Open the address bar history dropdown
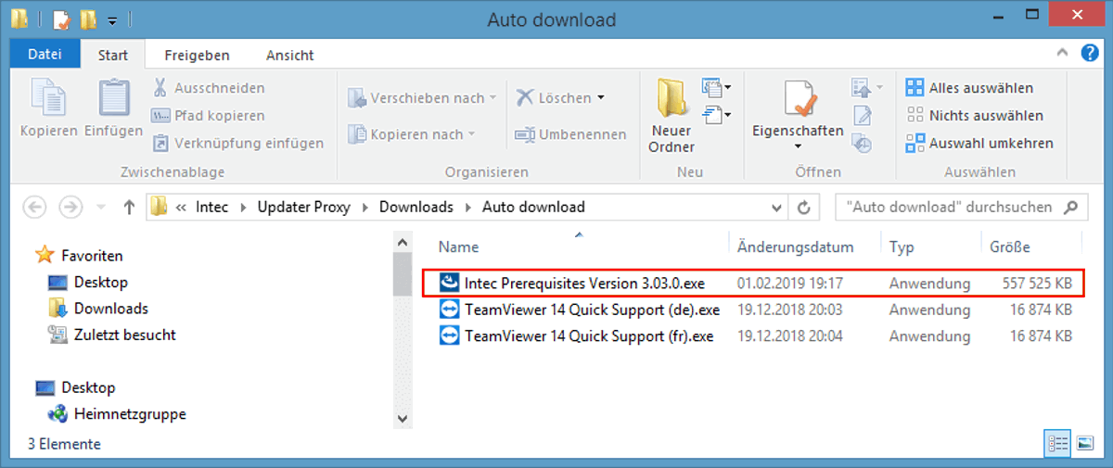 pyautogui.click(x=775, y=208)
